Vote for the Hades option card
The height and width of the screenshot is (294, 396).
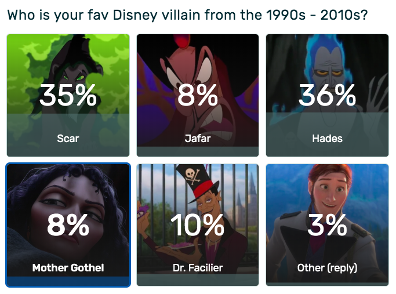click(x=327, y=95)
